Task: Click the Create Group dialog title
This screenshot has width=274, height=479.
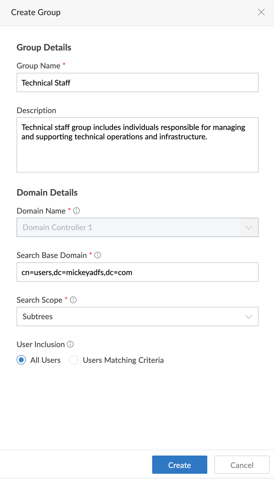Action: [x=36, y=12]
